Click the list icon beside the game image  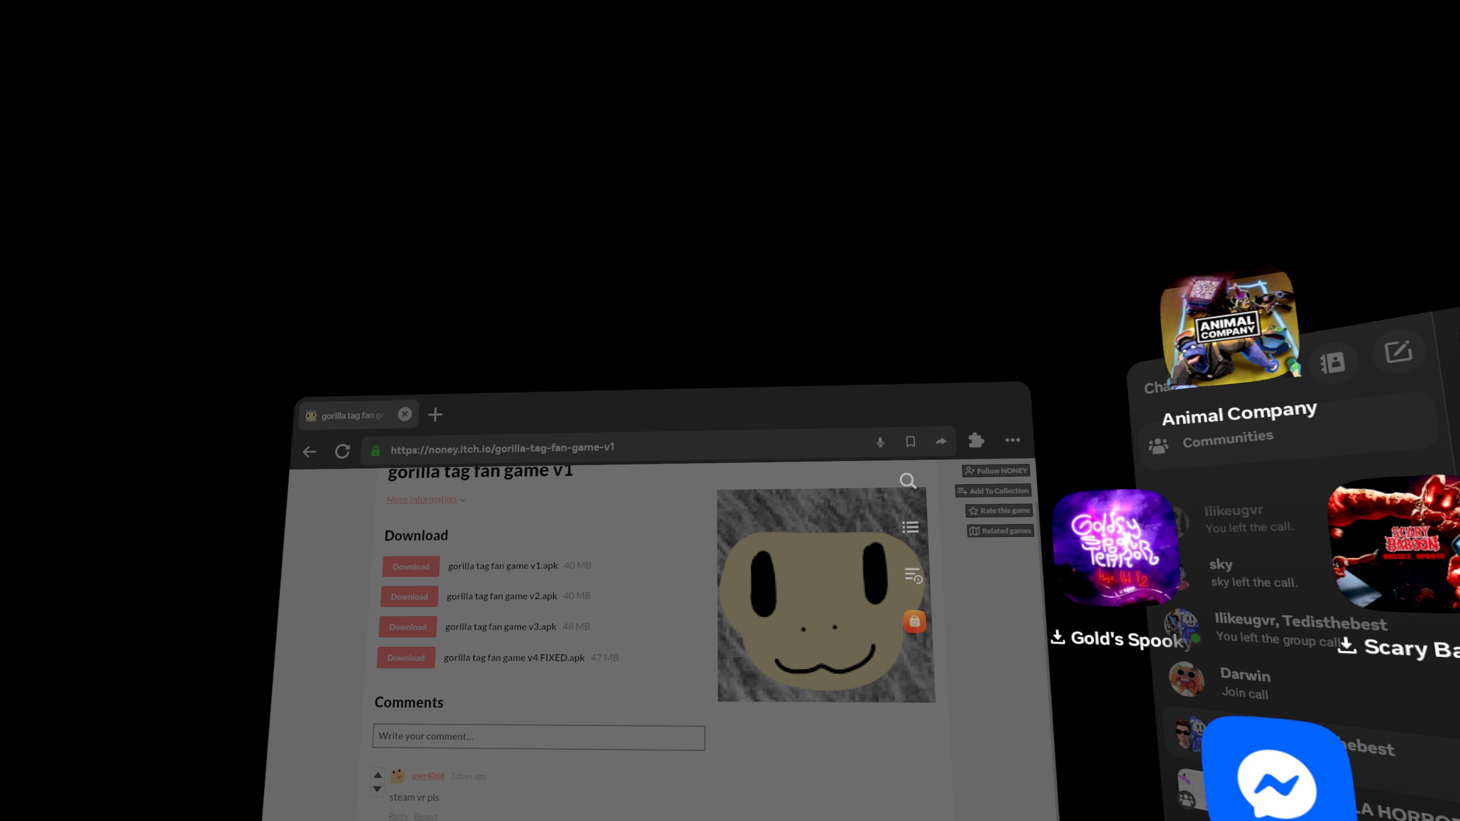[x=910, y=527]
